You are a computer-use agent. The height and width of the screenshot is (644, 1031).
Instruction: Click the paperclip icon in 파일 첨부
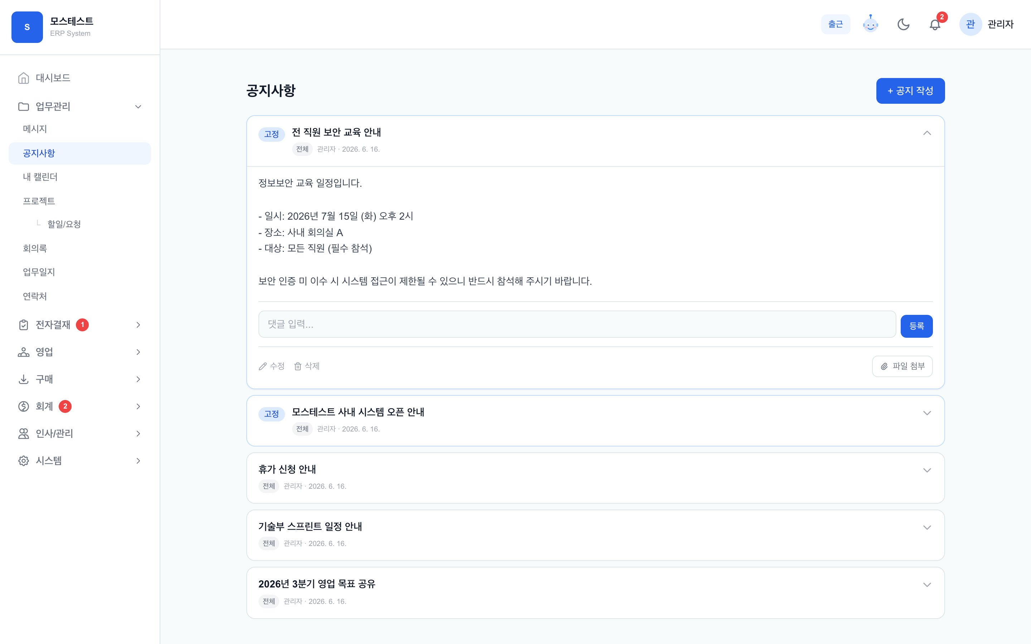point(884,366)
